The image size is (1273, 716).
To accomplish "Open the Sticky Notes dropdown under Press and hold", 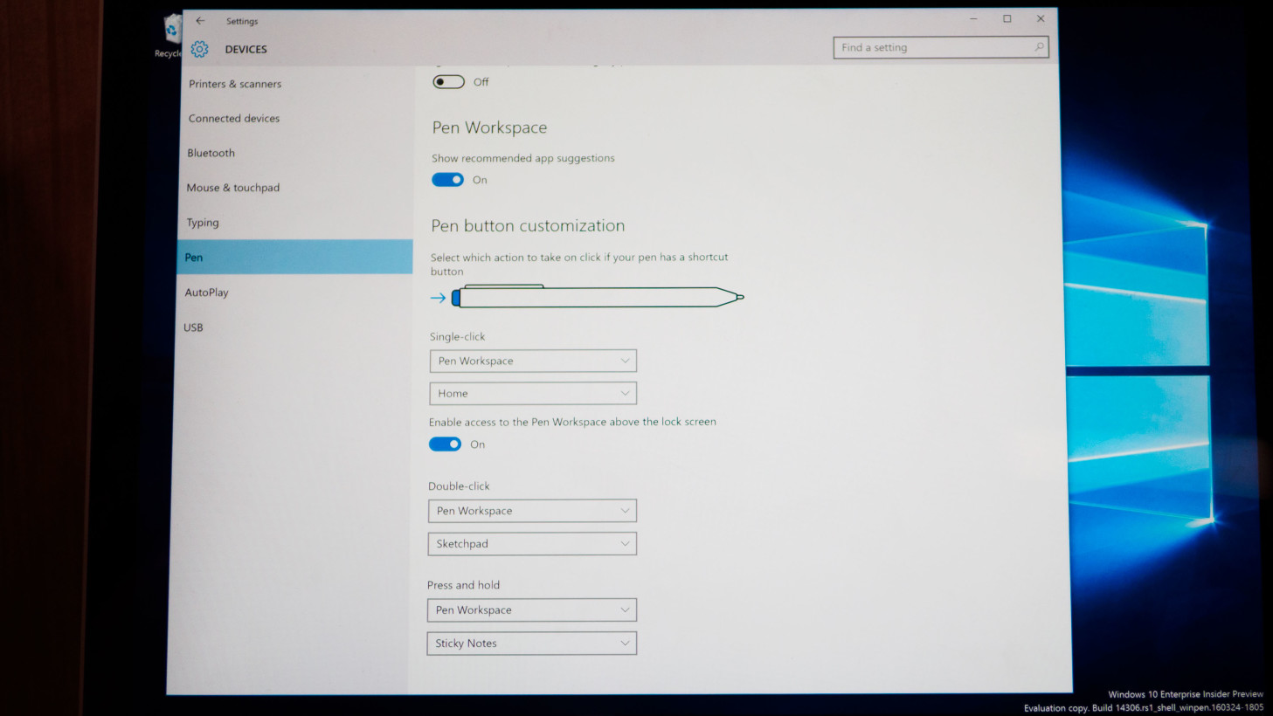I will pyautogui.click(x=531, y=643).
